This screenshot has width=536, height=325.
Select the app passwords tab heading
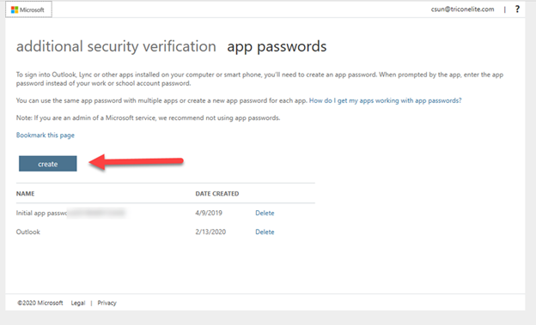[x=277, y=46]
